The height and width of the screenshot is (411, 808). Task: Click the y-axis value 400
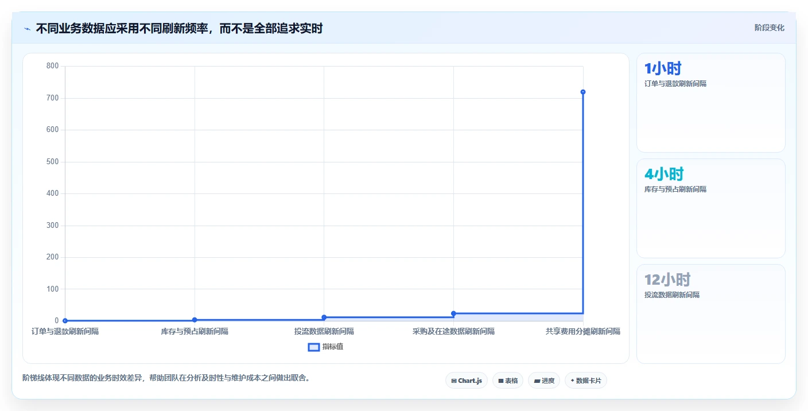[x=52, y=193]
